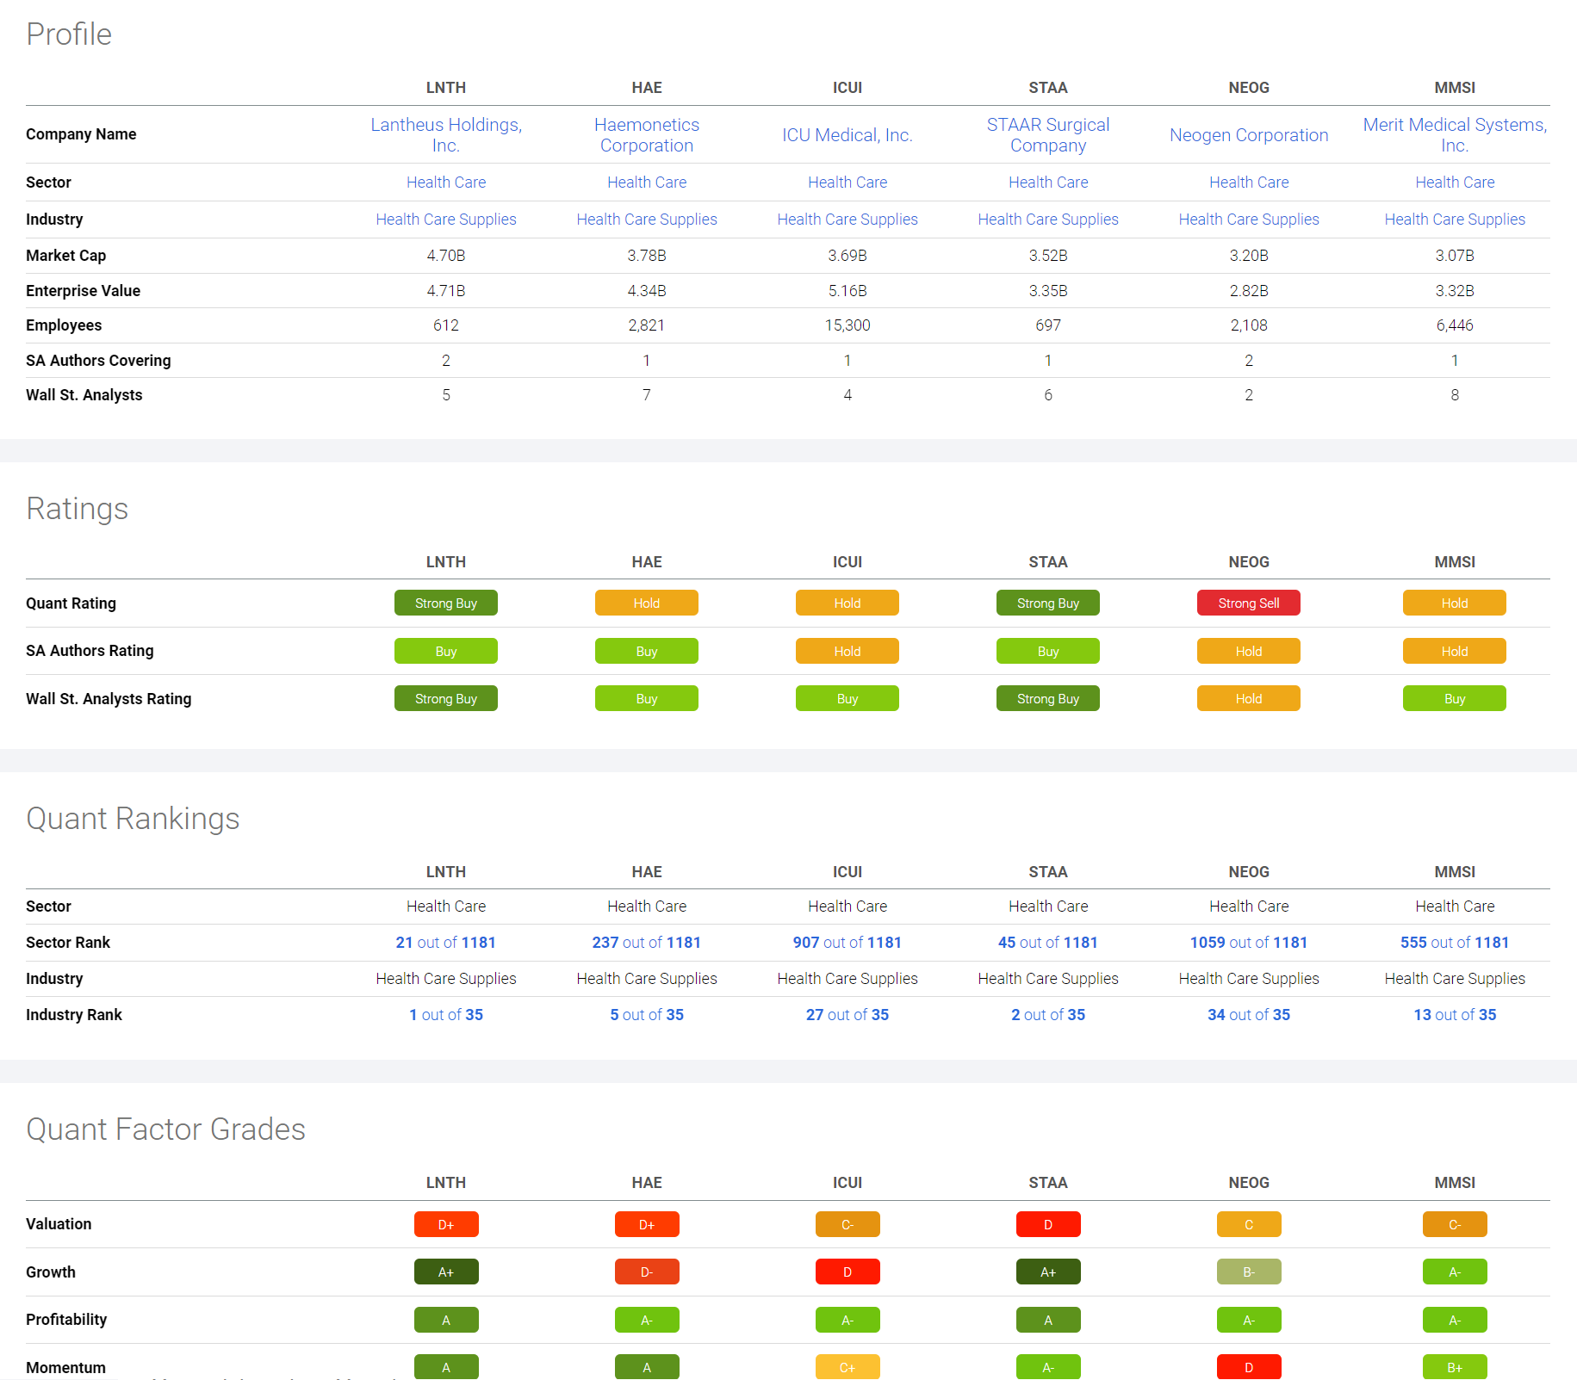Click ICUI industry rank 27 out of 35
The image size is (1577, 1380).
pyautogui.click(x=847, y=1015)
